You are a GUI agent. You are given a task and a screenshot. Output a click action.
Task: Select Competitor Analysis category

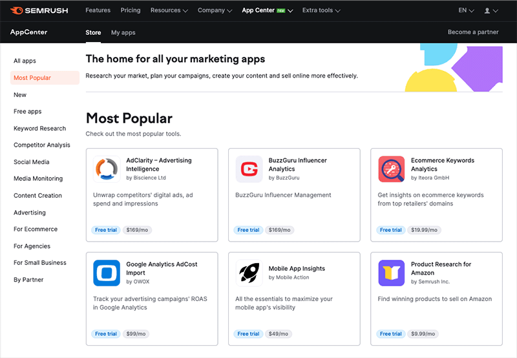[x=42, y=145]
